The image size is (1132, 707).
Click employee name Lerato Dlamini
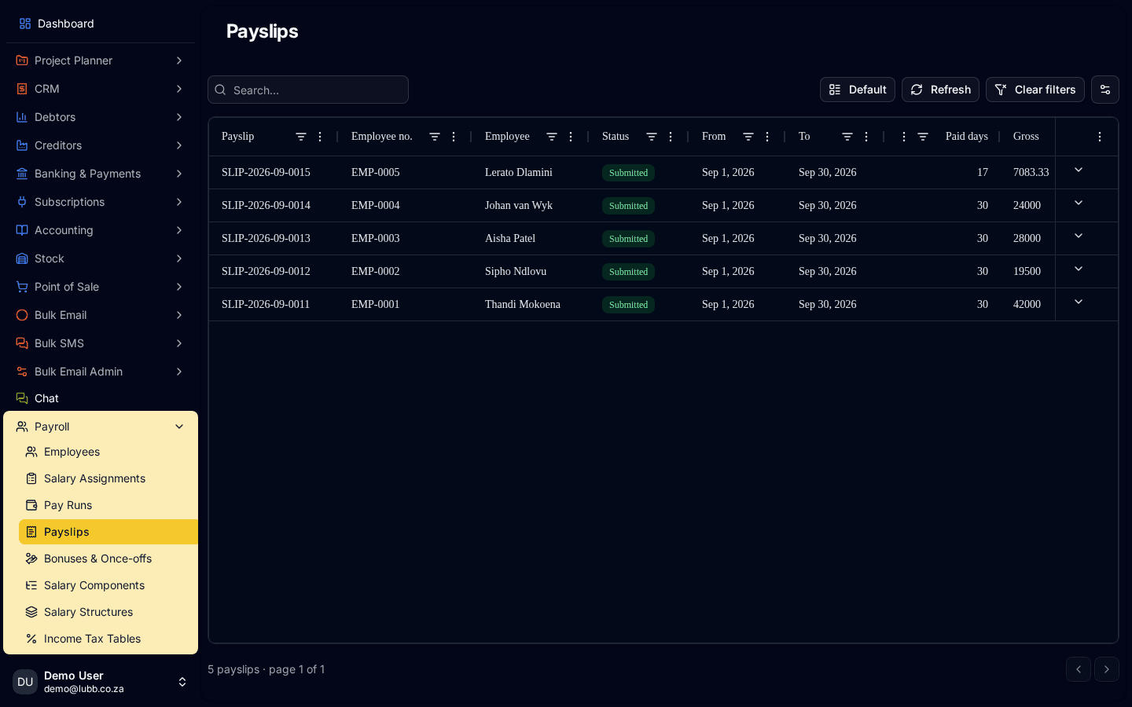(x=519, y=172)
